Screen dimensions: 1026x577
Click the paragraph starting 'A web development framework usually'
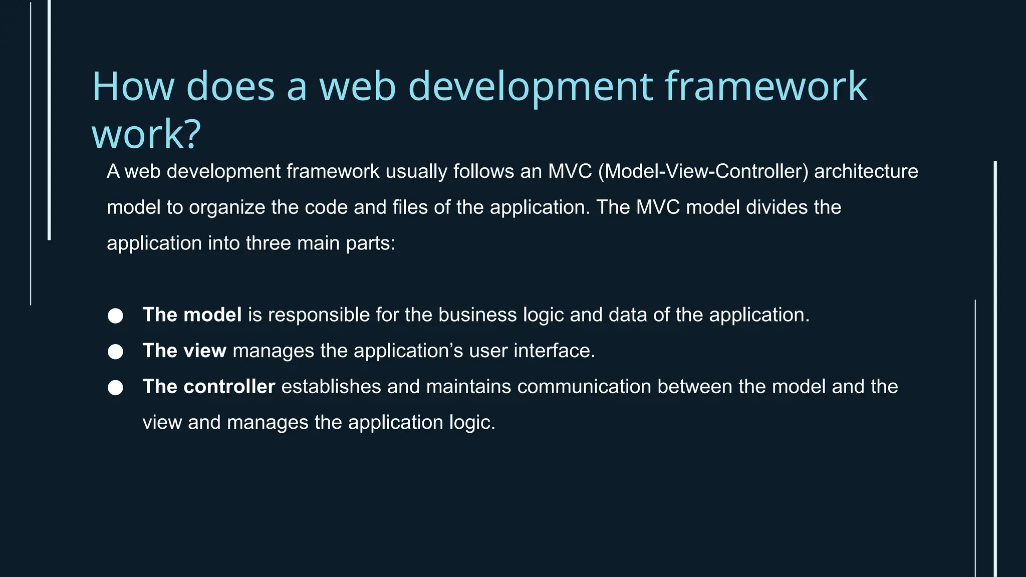click(x=512, y=207)
